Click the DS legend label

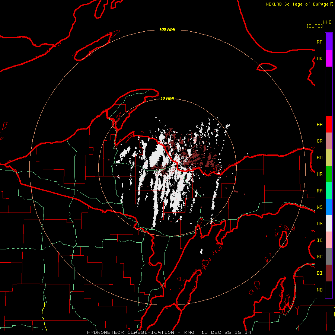click(319, 223)
